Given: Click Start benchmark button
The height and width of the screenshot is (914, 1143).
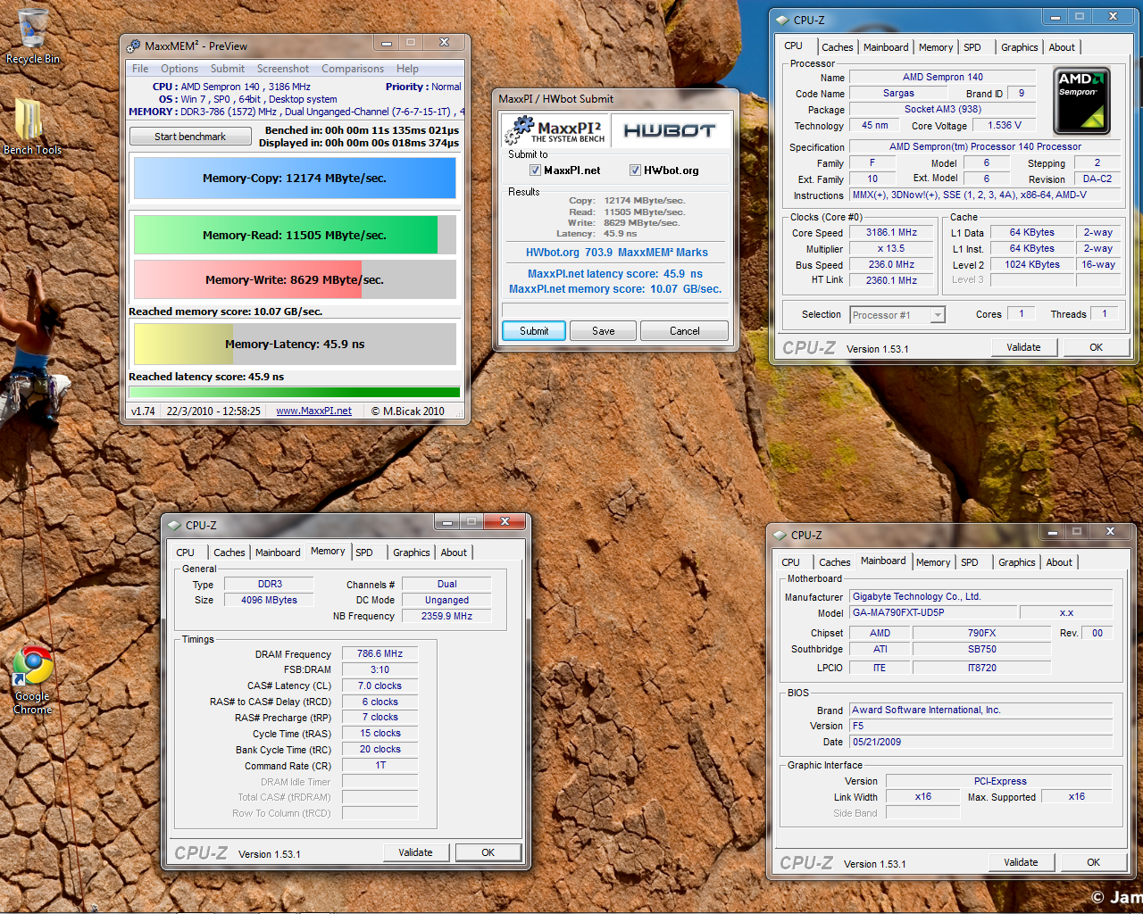Looking at the screenshot, I should [x=190, y=137].
